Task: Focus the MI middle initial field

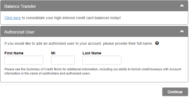Action: (63, 60)
